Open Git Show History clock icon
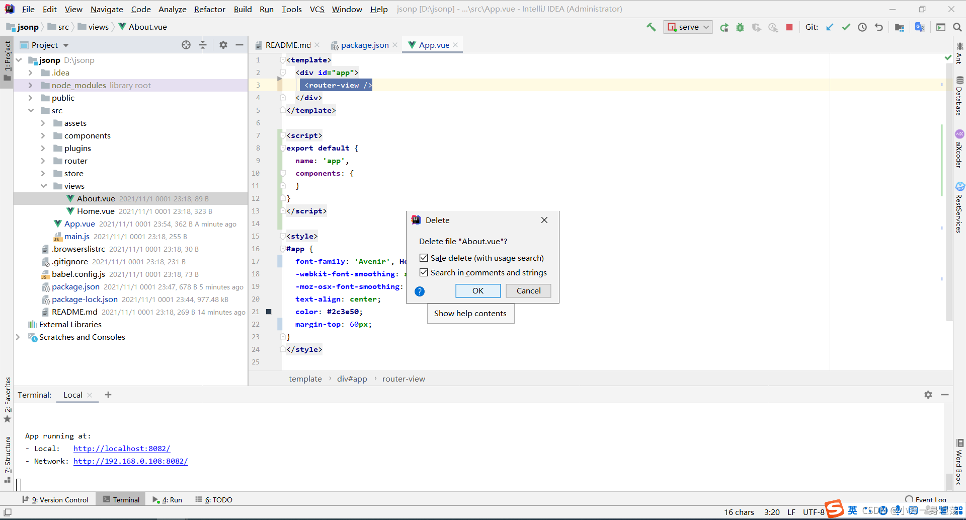This screenshot has width=966, height=520. click(x=862, y=27)
